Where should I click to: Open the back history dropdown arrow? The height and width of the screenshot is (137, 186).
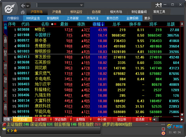[x=28, y=6]
